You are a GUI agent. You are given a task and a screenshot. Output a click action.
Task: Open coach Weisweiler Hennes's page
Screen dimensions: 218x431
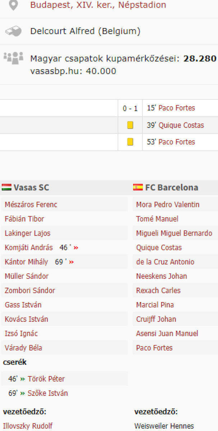point(164,426)
